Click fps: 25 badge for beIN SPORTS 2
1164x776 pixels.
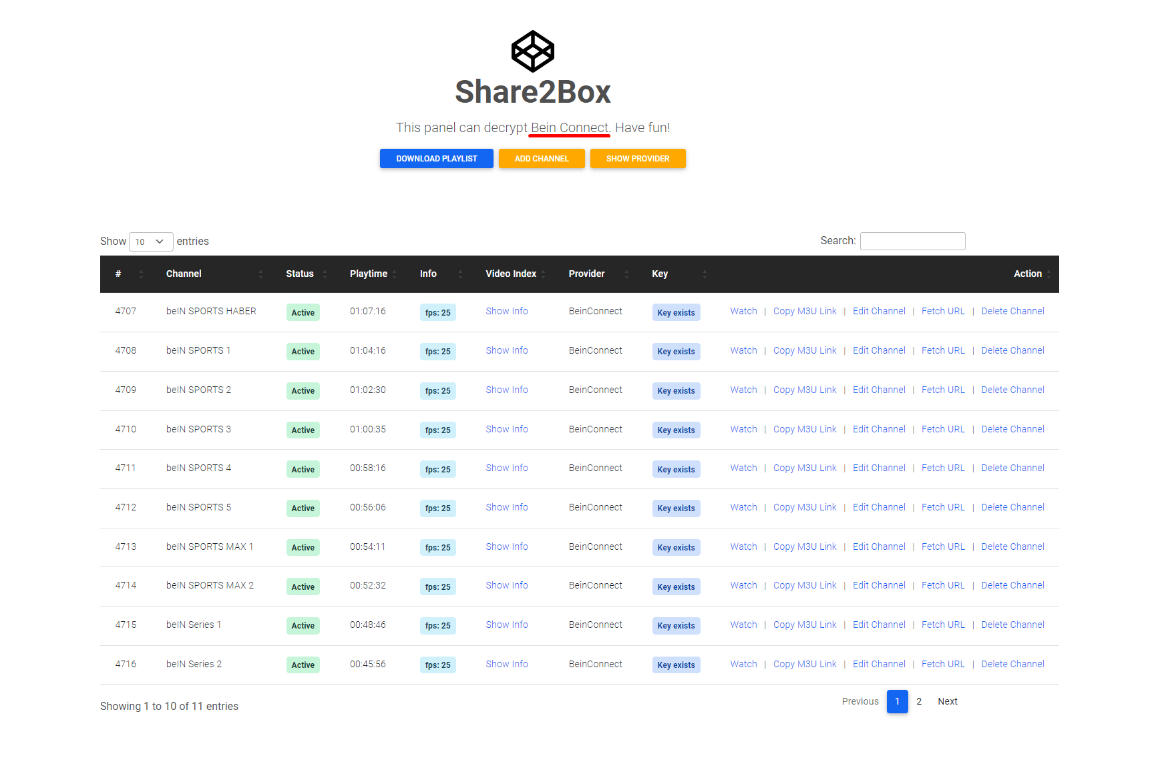coord(437,391)
